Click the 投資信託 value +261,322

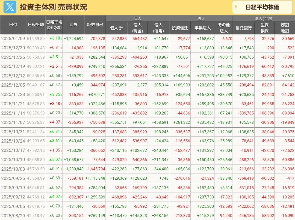pos(182,122)
